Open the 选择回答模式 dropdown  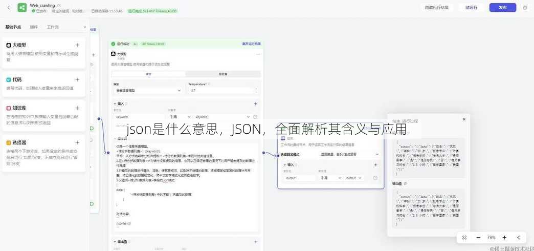coord(349,155)
